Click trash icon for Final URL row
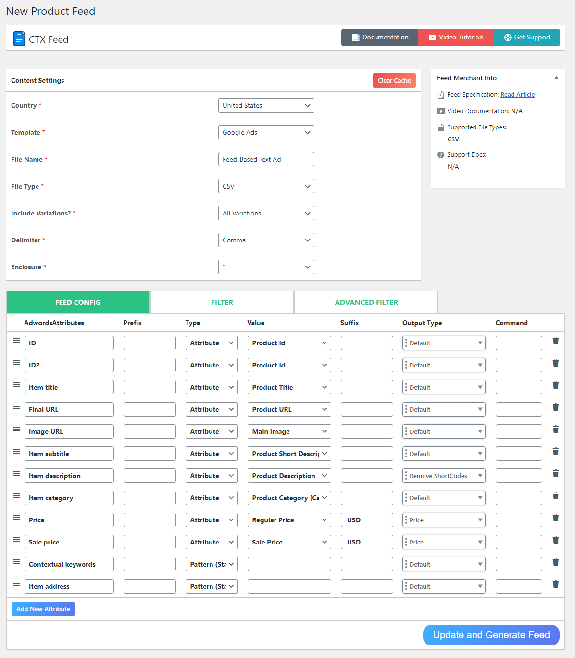This screenshot has height=658, width=575. coord(556,407)
